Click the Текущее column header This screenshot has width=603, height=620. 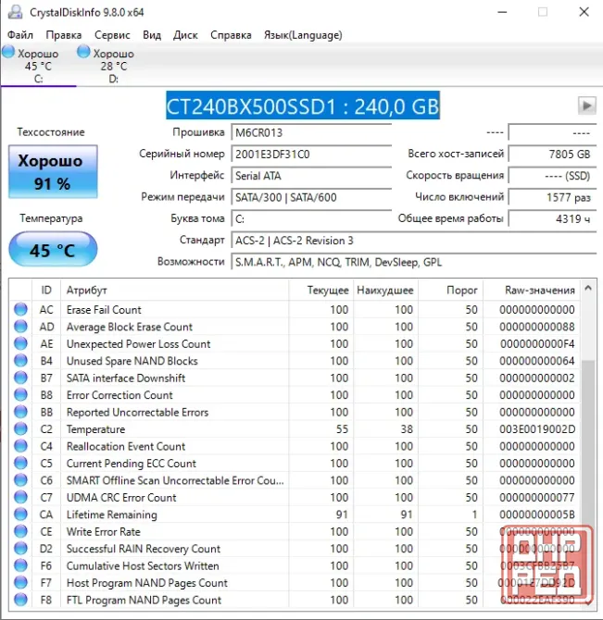point(320,291)
